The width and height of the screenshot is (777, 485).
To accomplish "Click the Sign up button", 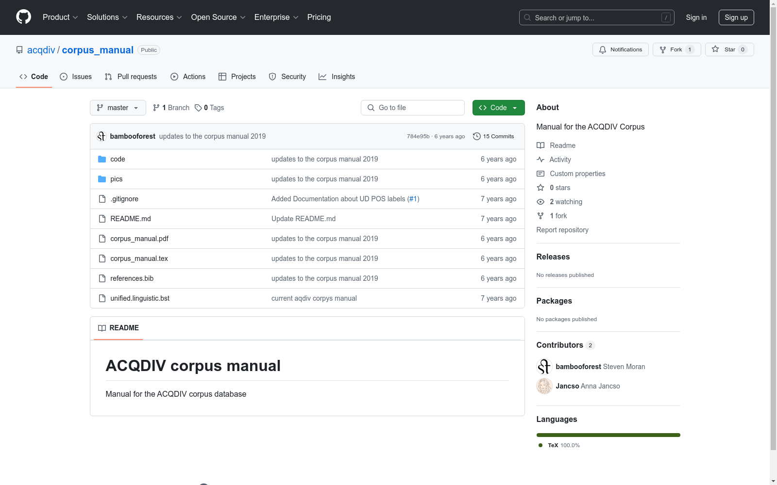I will (736, 17).
